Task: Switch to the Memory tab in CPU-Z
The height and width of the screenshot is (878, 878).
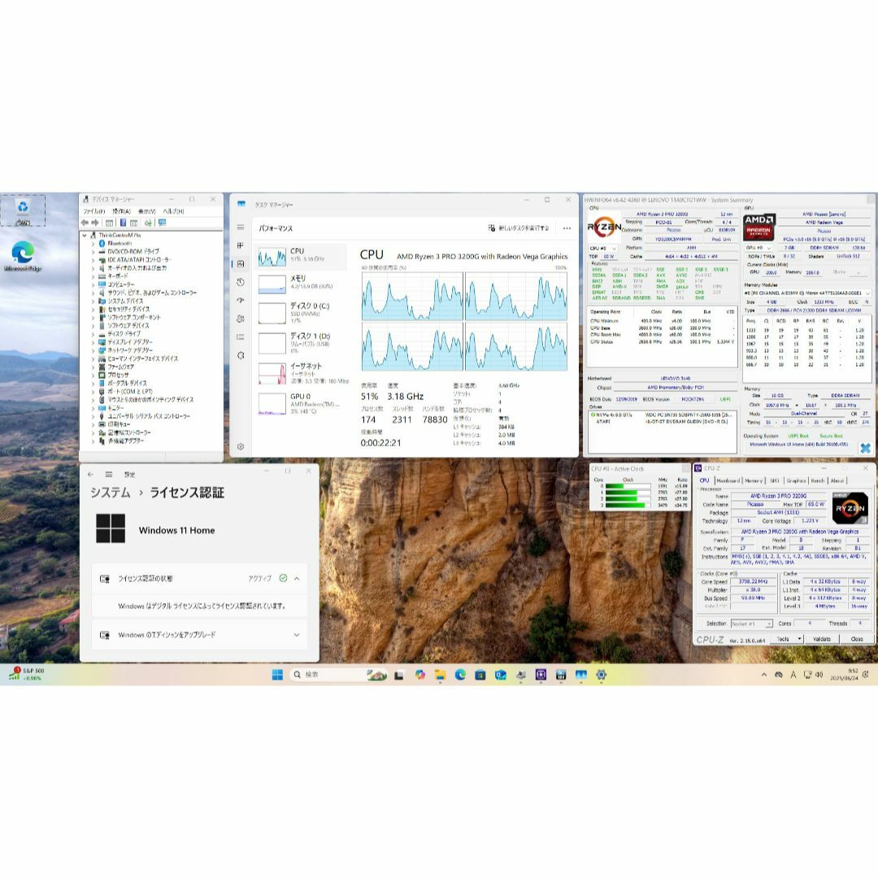Action: [x=754, y=480]
